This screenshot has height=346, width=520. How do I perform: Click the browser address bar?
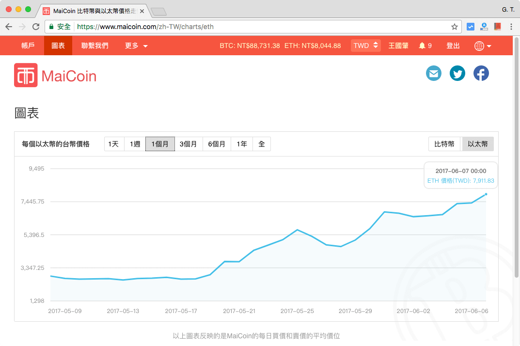[x=242, y=27]
